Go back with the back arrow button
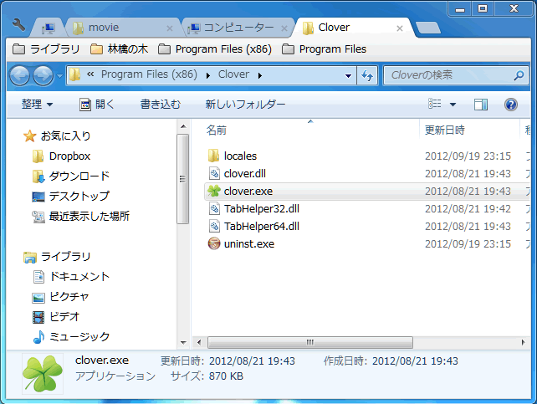 [x=19, y=75]
